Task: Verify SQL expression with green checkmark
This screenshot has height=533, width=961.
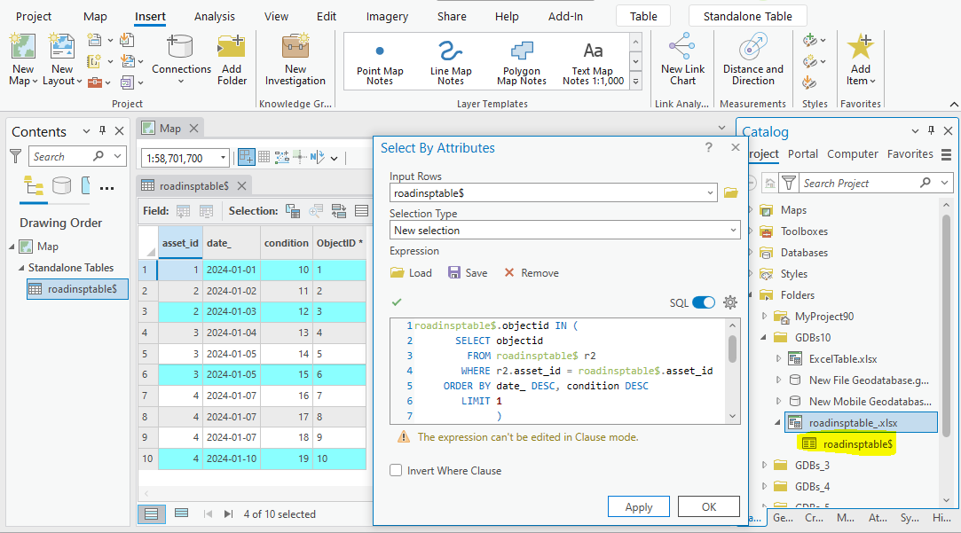Action: (397, 302)
